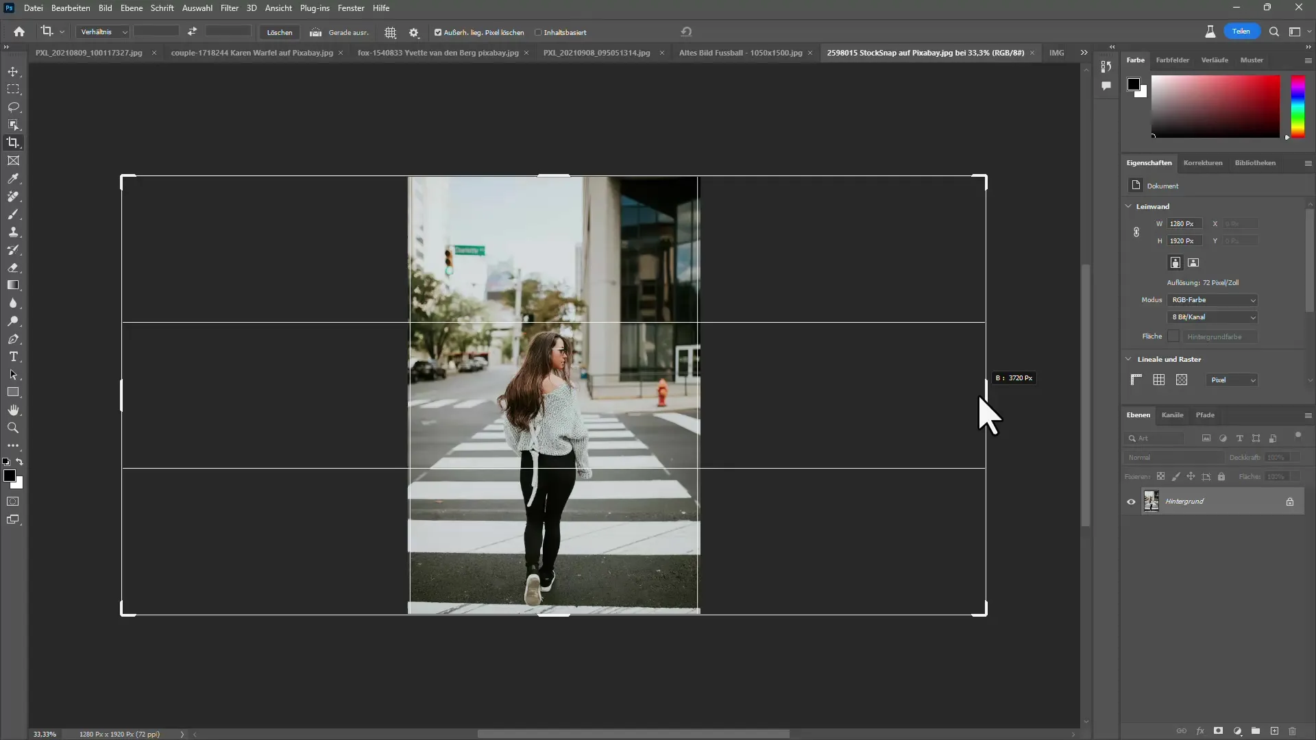Select the Move tool
1316x740 pixels.
(13, 71)
